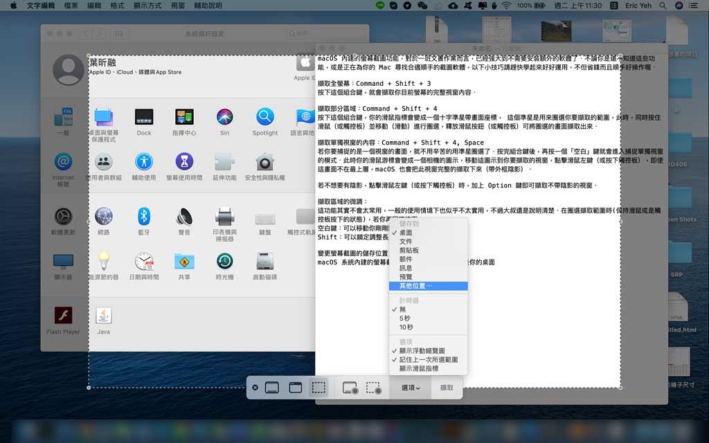Open 指揮中心 Mission Control preferences
Screen dimensions: 709x443
click(x=184, y=117)
